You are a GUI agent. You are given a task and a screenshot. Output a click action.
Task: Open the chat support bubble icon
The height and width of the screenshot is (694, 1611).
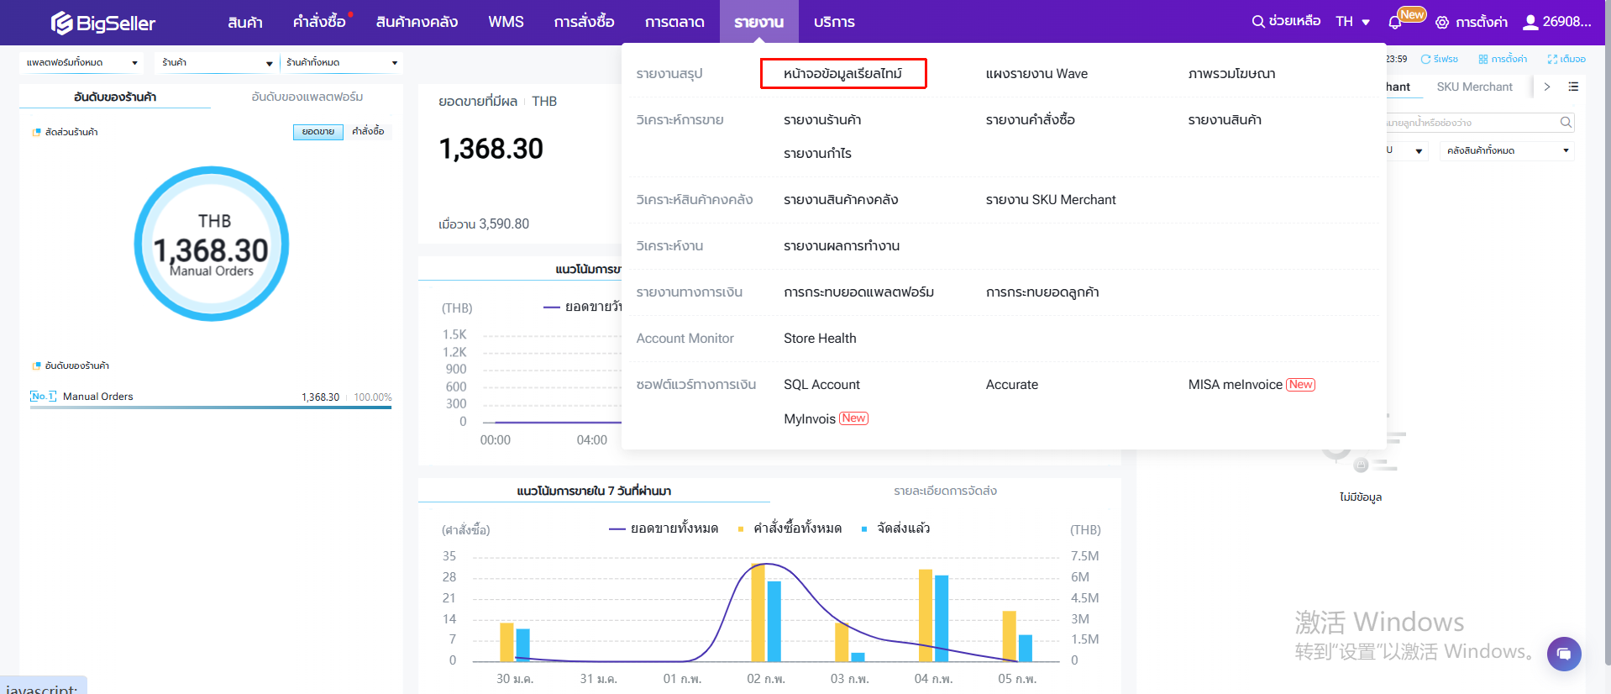click(1563, 653)
